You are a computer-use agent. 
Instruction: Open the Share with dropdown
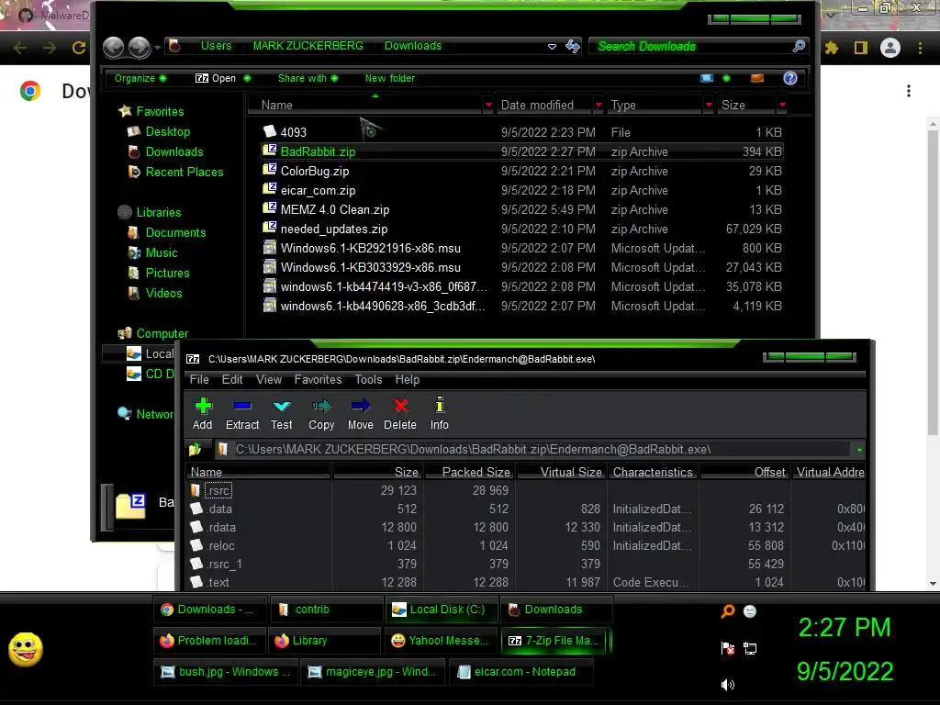click(308, 78)
